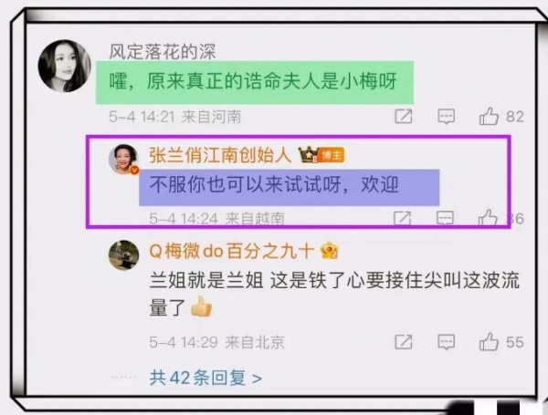The width and height of the screenshot is (548, 415).
Task: Open reply box on 张兰's comment
Action: pos(445,218)
